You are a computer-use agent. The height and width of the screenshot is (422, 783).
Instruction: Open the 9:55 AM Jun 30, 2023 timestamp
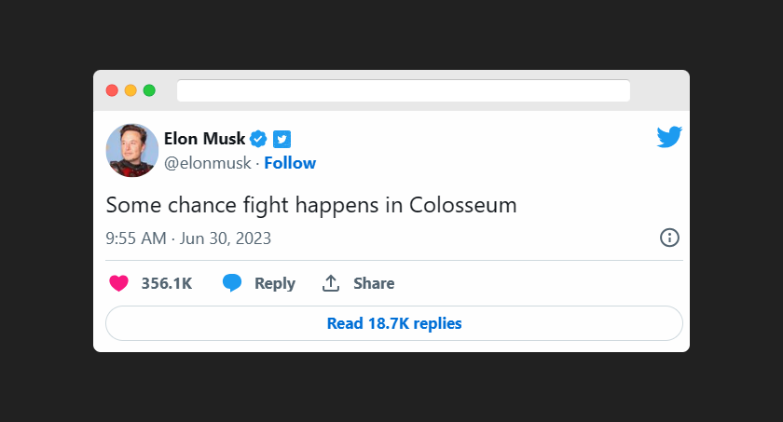[189, 238]
